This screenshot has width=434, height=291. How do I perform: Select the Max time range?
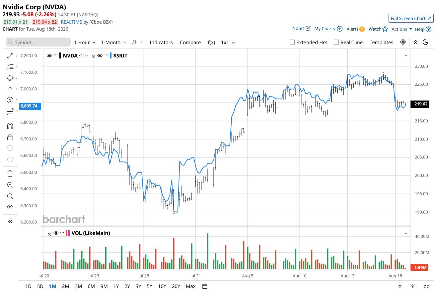(x=191, y=286)
